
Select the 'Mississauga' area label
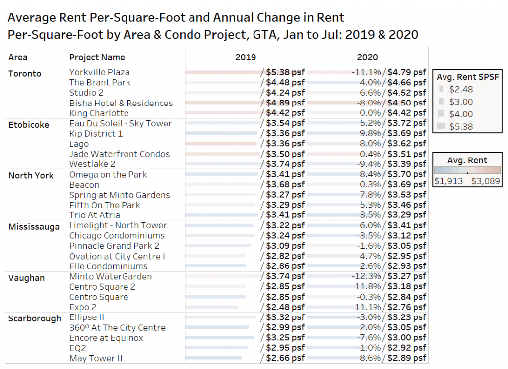click(x=34, y=227)
